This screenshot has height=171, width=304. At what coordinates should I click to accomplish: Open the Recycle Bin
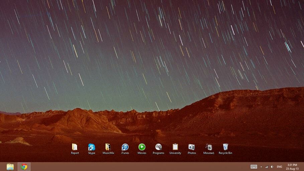coord(225,147)
